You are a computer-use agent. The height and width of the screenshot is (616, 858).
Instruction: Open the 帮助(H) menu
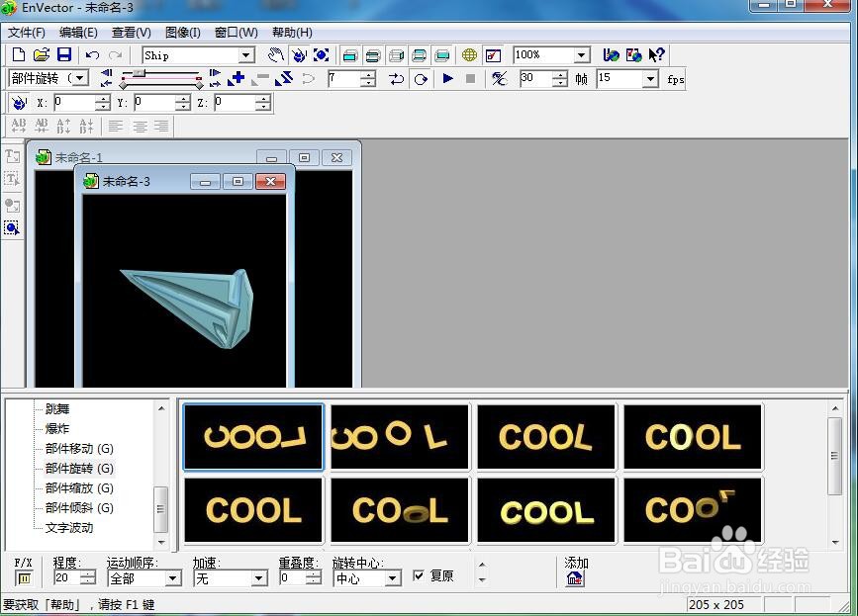tap(292, 33)
